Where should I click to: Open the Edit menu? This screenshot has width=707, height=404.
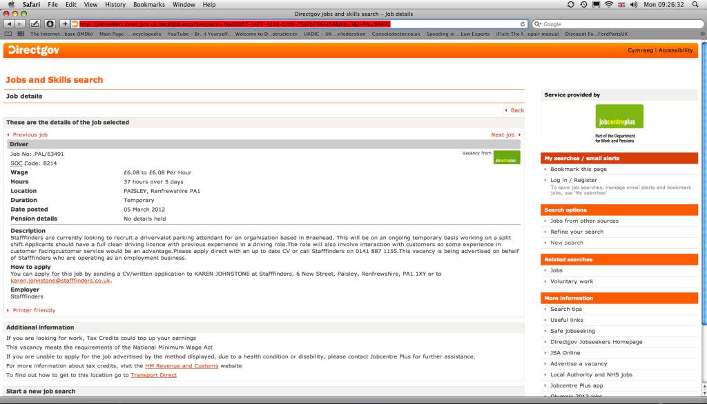coord(71,5)
